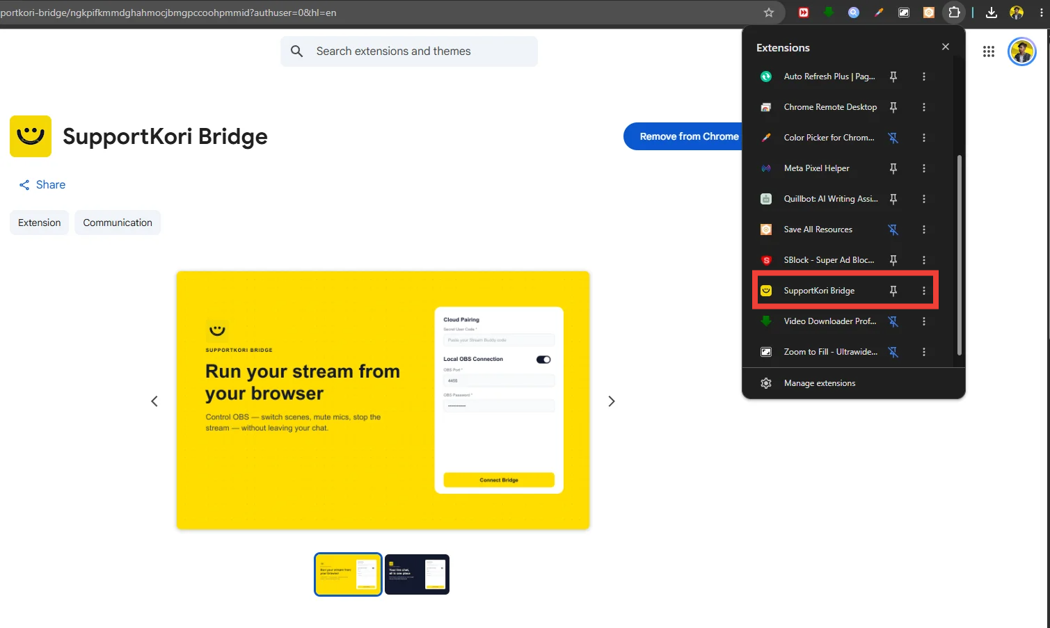Click the search magnifier icon

coord(297,51)
